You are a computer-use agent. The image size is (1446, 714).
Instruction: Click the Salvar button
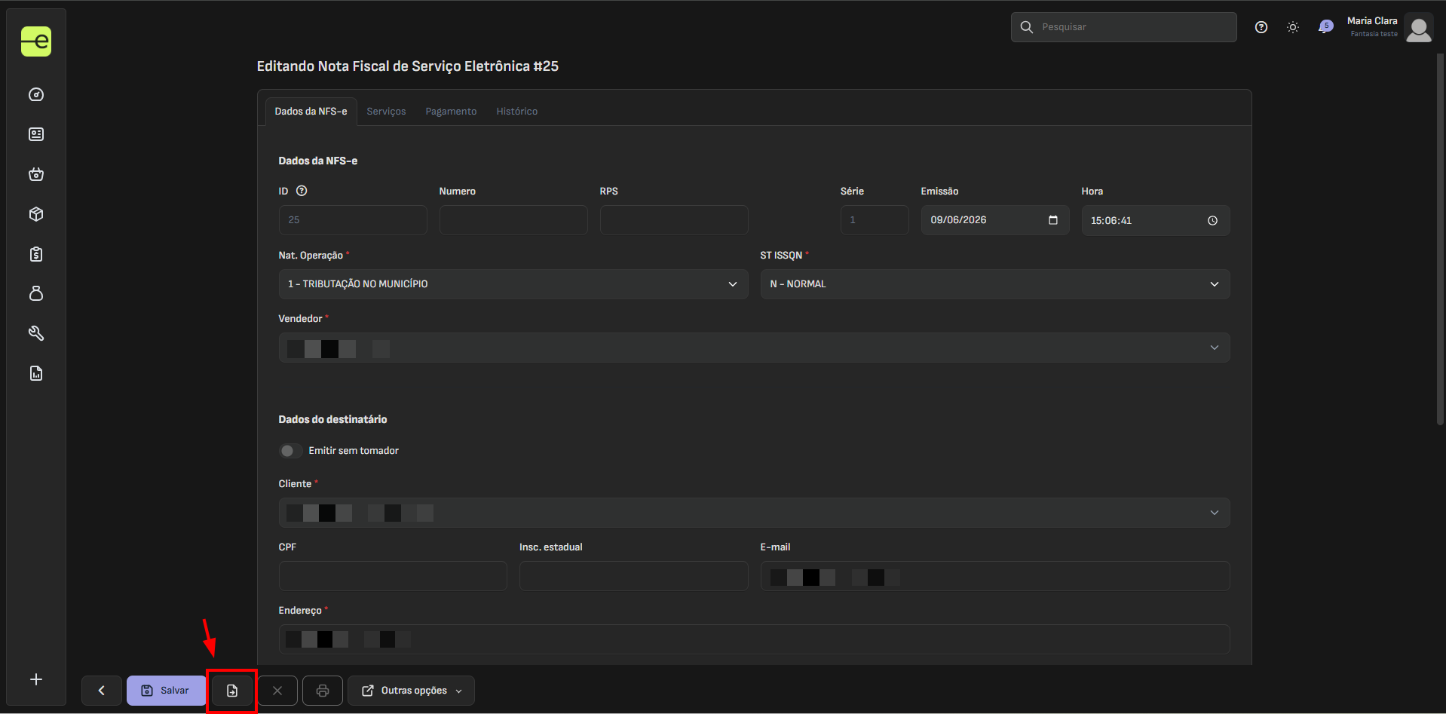click(166, 691)
